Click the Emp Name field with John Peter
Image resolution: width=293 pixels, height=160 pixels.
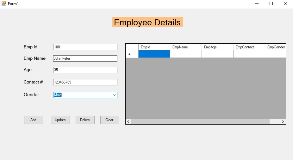pyautogui.click(x=85, y=58)
